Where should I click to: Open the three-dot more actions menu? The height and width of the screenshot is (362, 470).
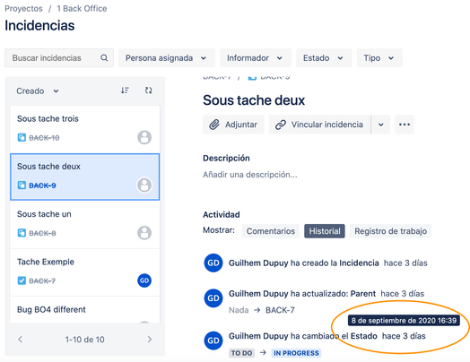click(x=405, y=125)
